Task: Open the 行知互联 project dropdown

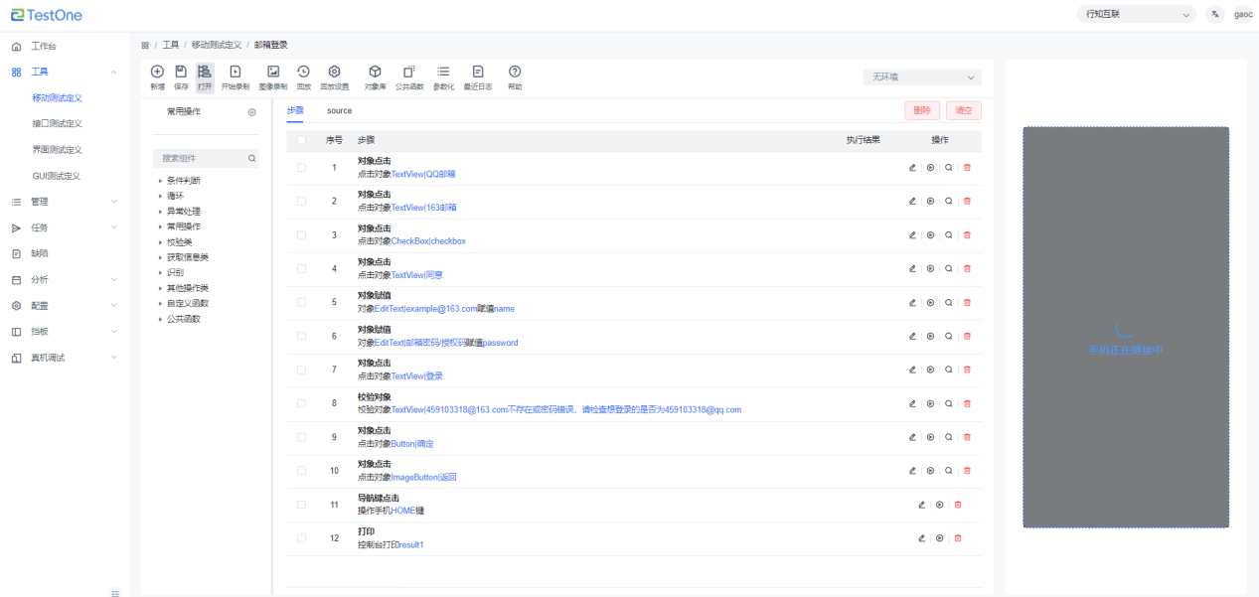Action: point(1137,14)
